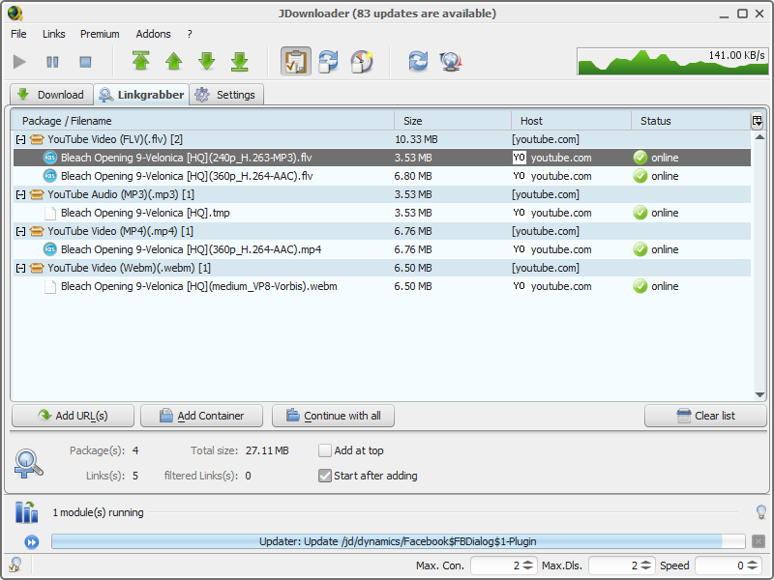
Task: Sort by the Size column header
Action: 453,121
